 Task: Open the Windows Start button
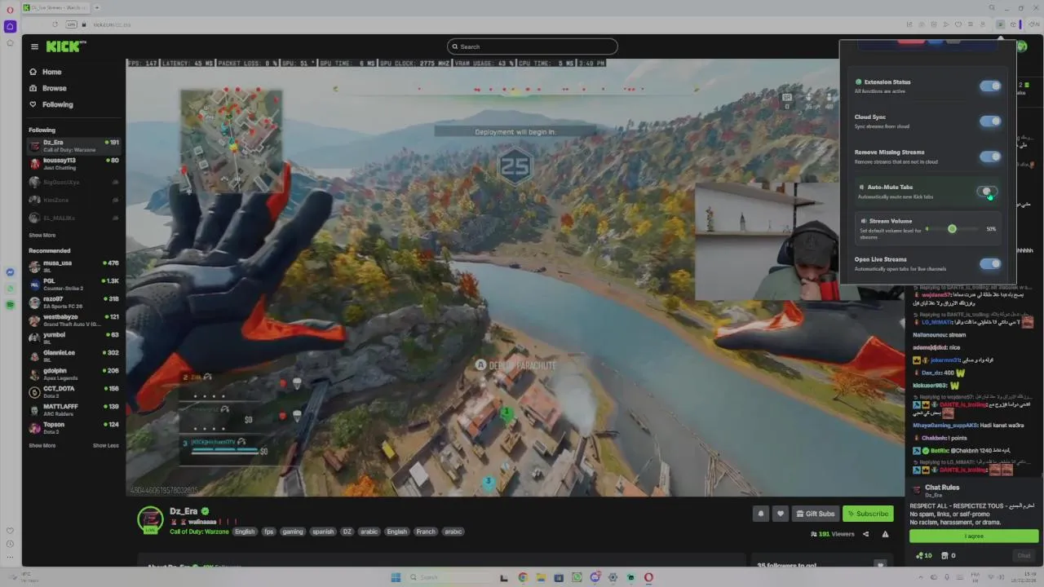396,577
